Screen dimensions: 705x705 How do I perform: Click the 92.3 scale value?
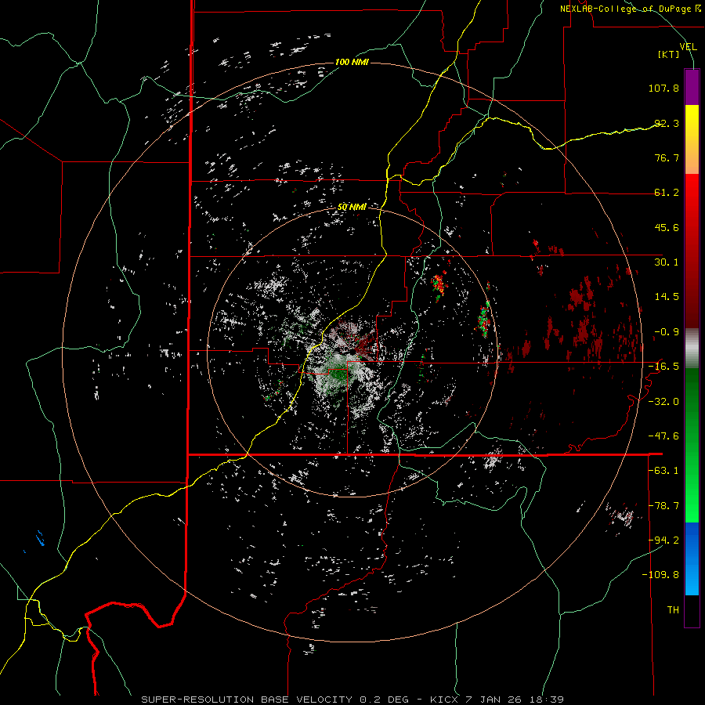(x=667, y=123)
